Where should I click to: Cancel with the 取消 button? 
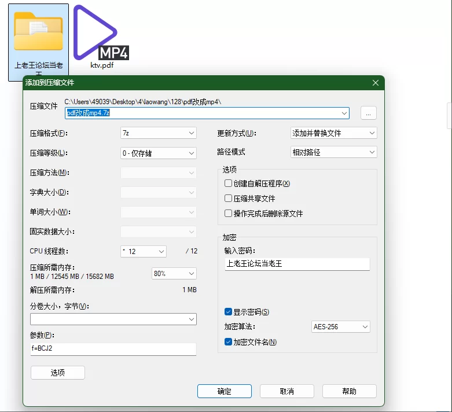[x=287, y=391]
